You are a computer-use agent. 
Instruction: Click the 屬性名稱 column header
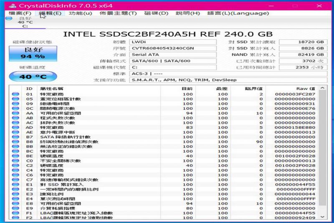[x=99, y=89]
